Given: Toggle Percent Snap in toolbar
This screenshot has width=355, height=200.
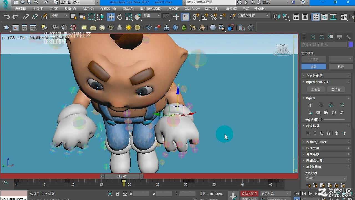Looking at the screenshot, I should coord(214,17).
